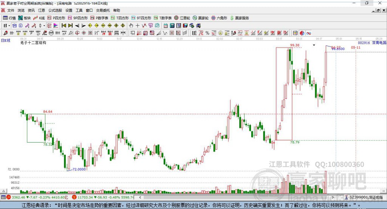Open the 江恩 menu
387x209 pixels.
tap(42, 10)
